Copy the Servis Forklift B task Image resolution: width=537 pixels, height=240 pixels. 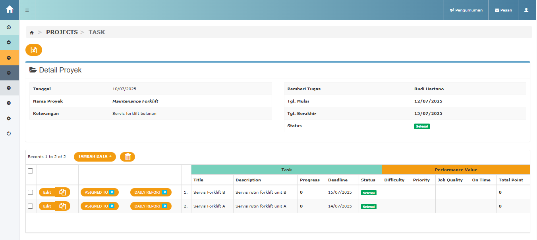[x=63, y=192]
